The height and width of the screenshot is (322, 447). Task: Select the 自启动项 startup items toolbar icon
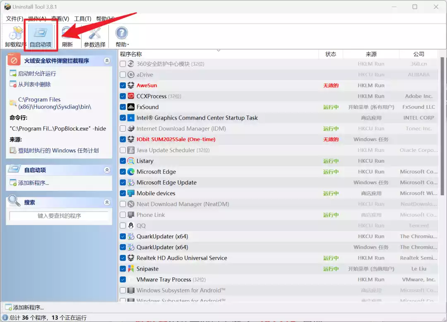coord(41,34)
